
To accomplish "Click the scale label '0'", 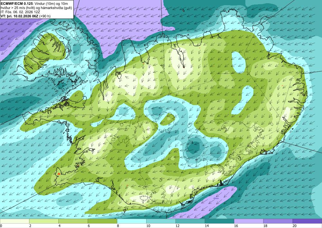I will click(x=1, y=226).
